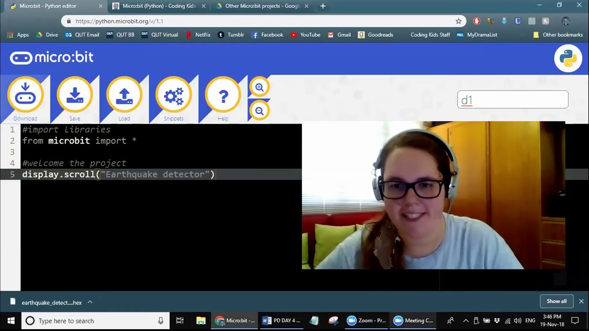Zoom out the editor text
The width and height of the screenshot is (589, 331).
tap(260, 111)
